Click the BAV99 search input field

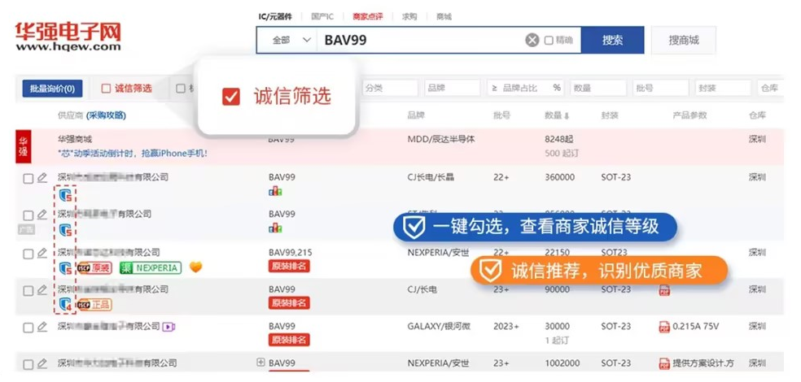[421, 41]
